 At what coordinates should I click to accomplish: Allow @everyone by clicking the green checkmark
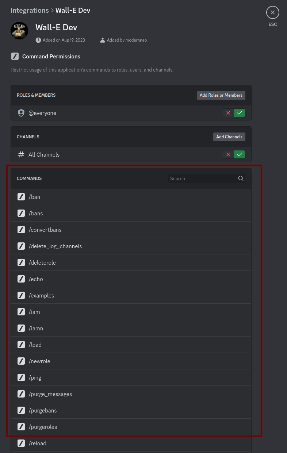(239, 113)
